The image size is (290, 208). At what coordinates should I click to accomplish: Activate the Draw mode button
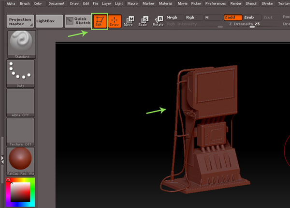tap(115, 21)
